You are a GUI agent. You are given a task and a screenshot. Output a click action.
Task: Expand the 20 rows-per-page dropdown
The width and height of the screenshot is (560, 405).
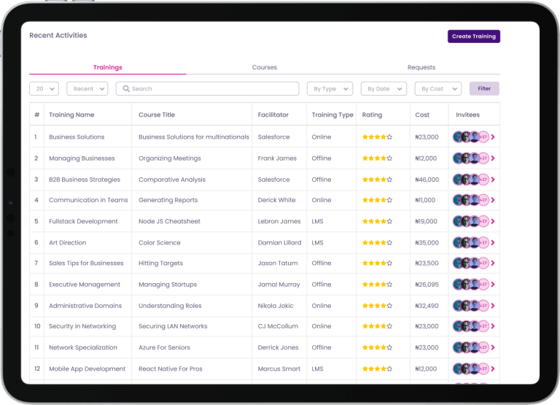coord(44,89)
